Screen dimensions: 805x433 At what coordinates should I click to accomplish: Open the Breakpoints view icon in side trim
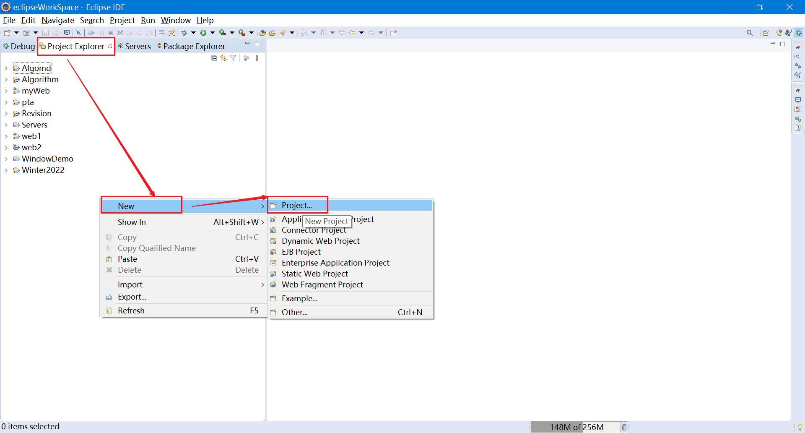pos(798,65)
